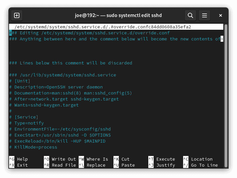Click the ^X Exit shortcut
Screen dimensions: 237x178
tap(19, 165)
